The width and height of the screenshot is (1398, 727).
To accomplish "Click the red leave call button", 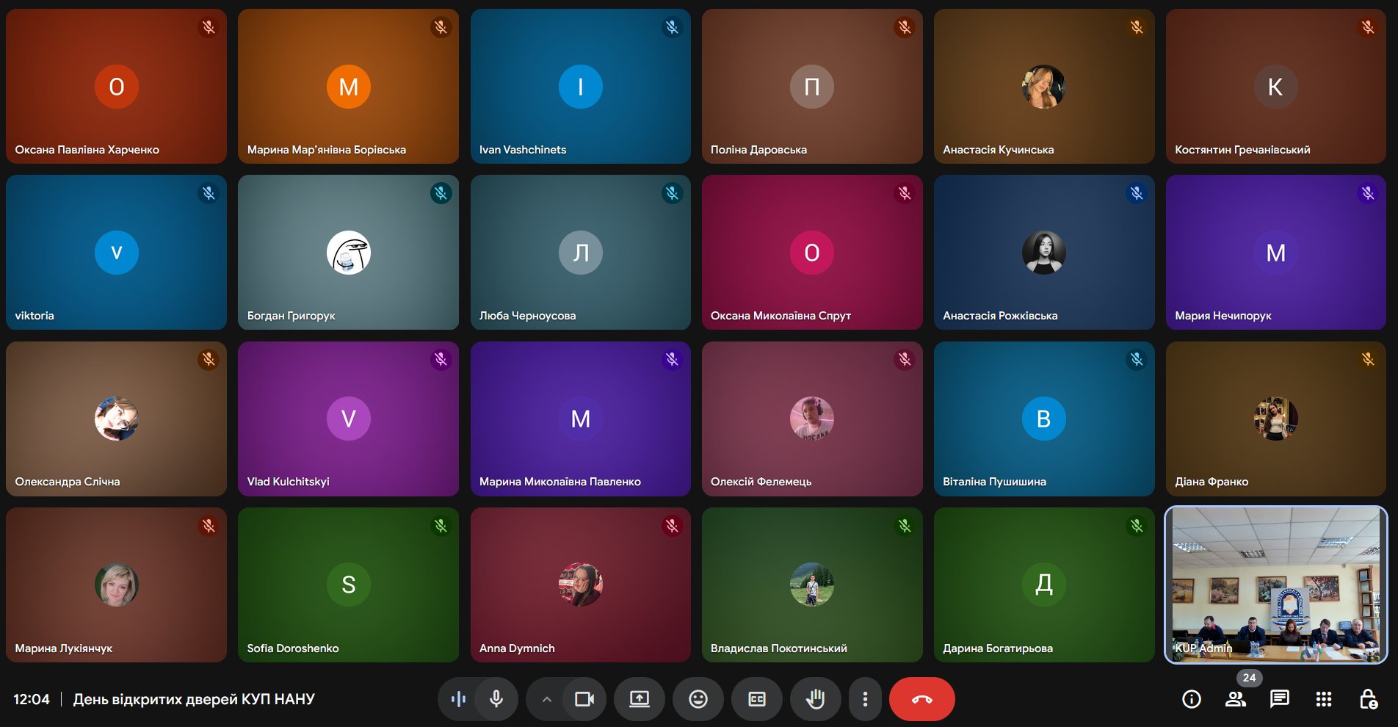I will tap(921, 699).
